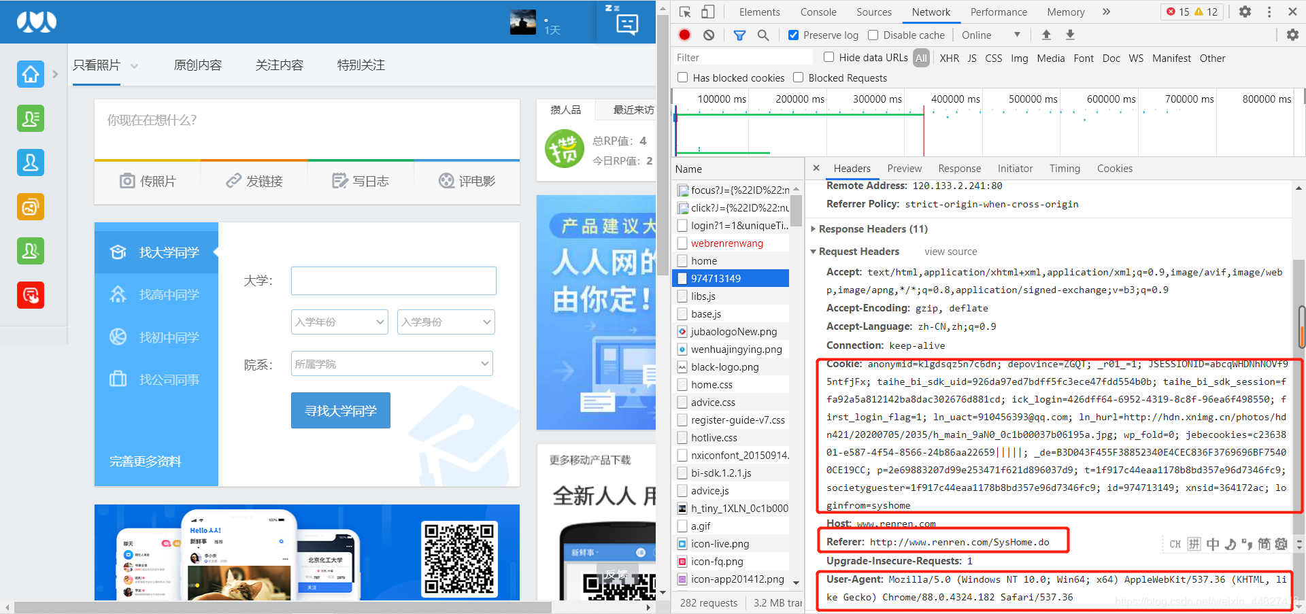This screenshot has width=1306, height=614.
Task: Click the 你现在在想什么 status text box
Action: point(307,129)
